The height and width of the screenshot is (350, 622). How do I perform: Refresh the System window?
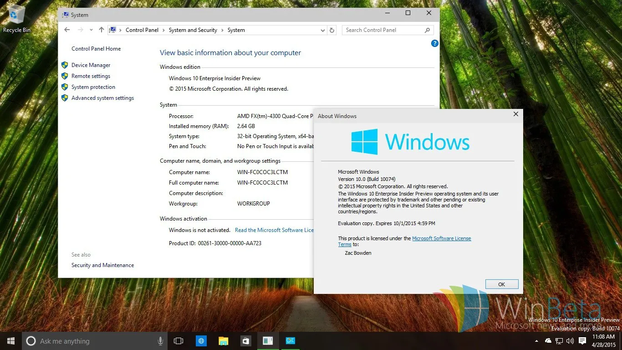coord(332,30)
